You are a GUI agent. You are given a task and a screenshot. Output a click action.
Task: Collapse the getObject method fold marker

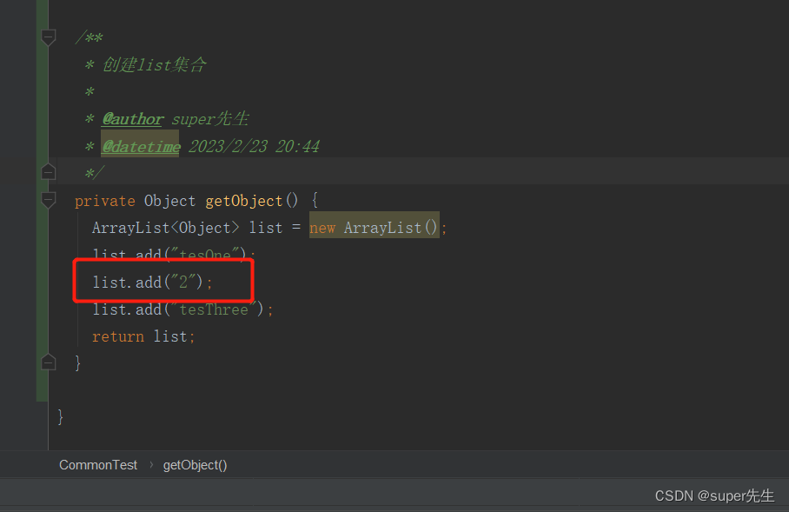49,200
